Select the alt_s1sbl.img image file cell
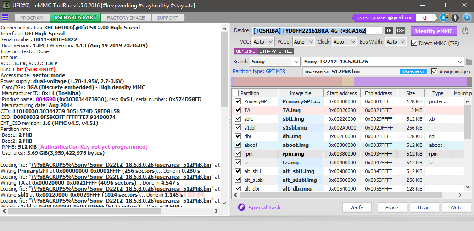474x231 pixels. (301, 180)
